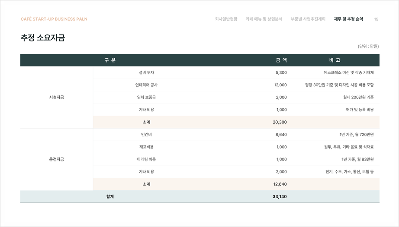Click the 재고비용 row label
The height and width of the screenshot is (227, 399).
point(146,147)
